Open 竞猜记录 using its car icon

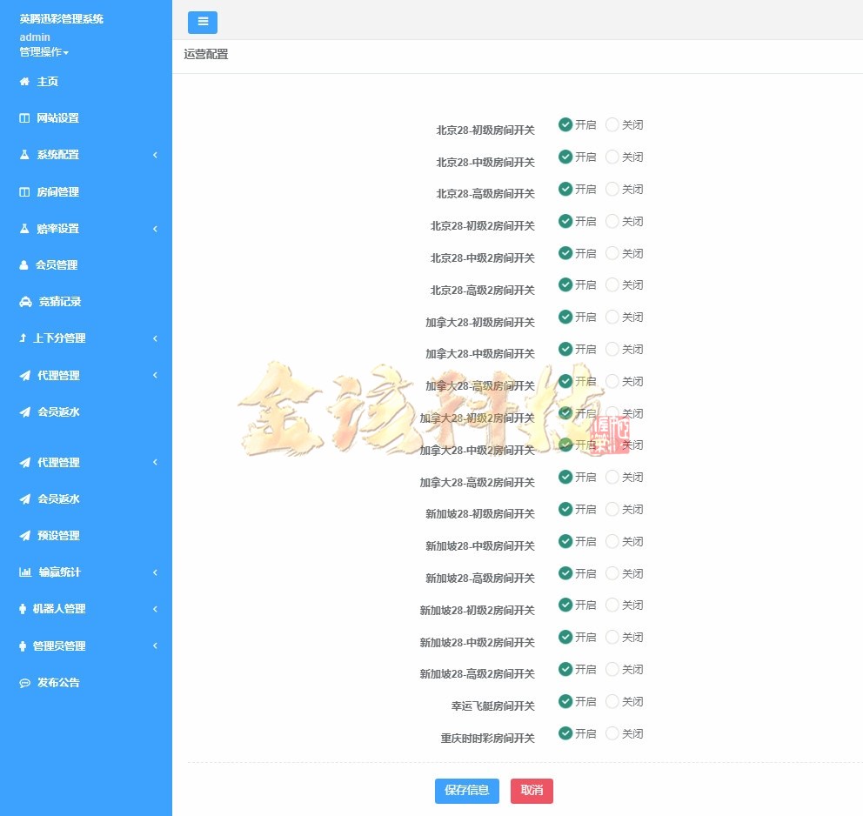point(23,301)
